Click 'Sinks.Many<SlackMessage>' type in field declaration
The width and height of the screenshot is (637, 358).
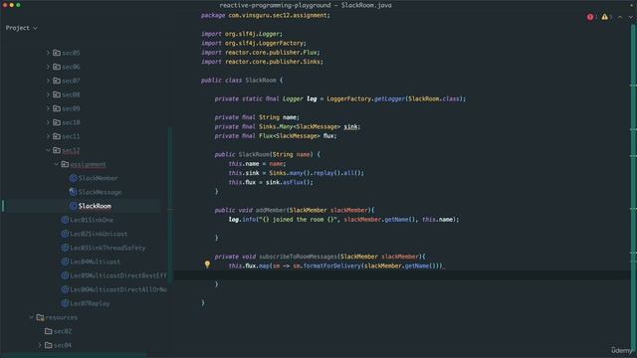[x=300, y=126]
